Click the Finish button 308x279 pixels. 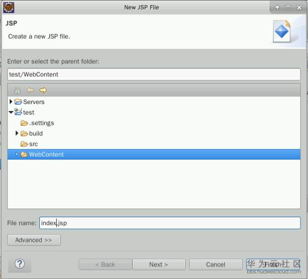(273, 264)
